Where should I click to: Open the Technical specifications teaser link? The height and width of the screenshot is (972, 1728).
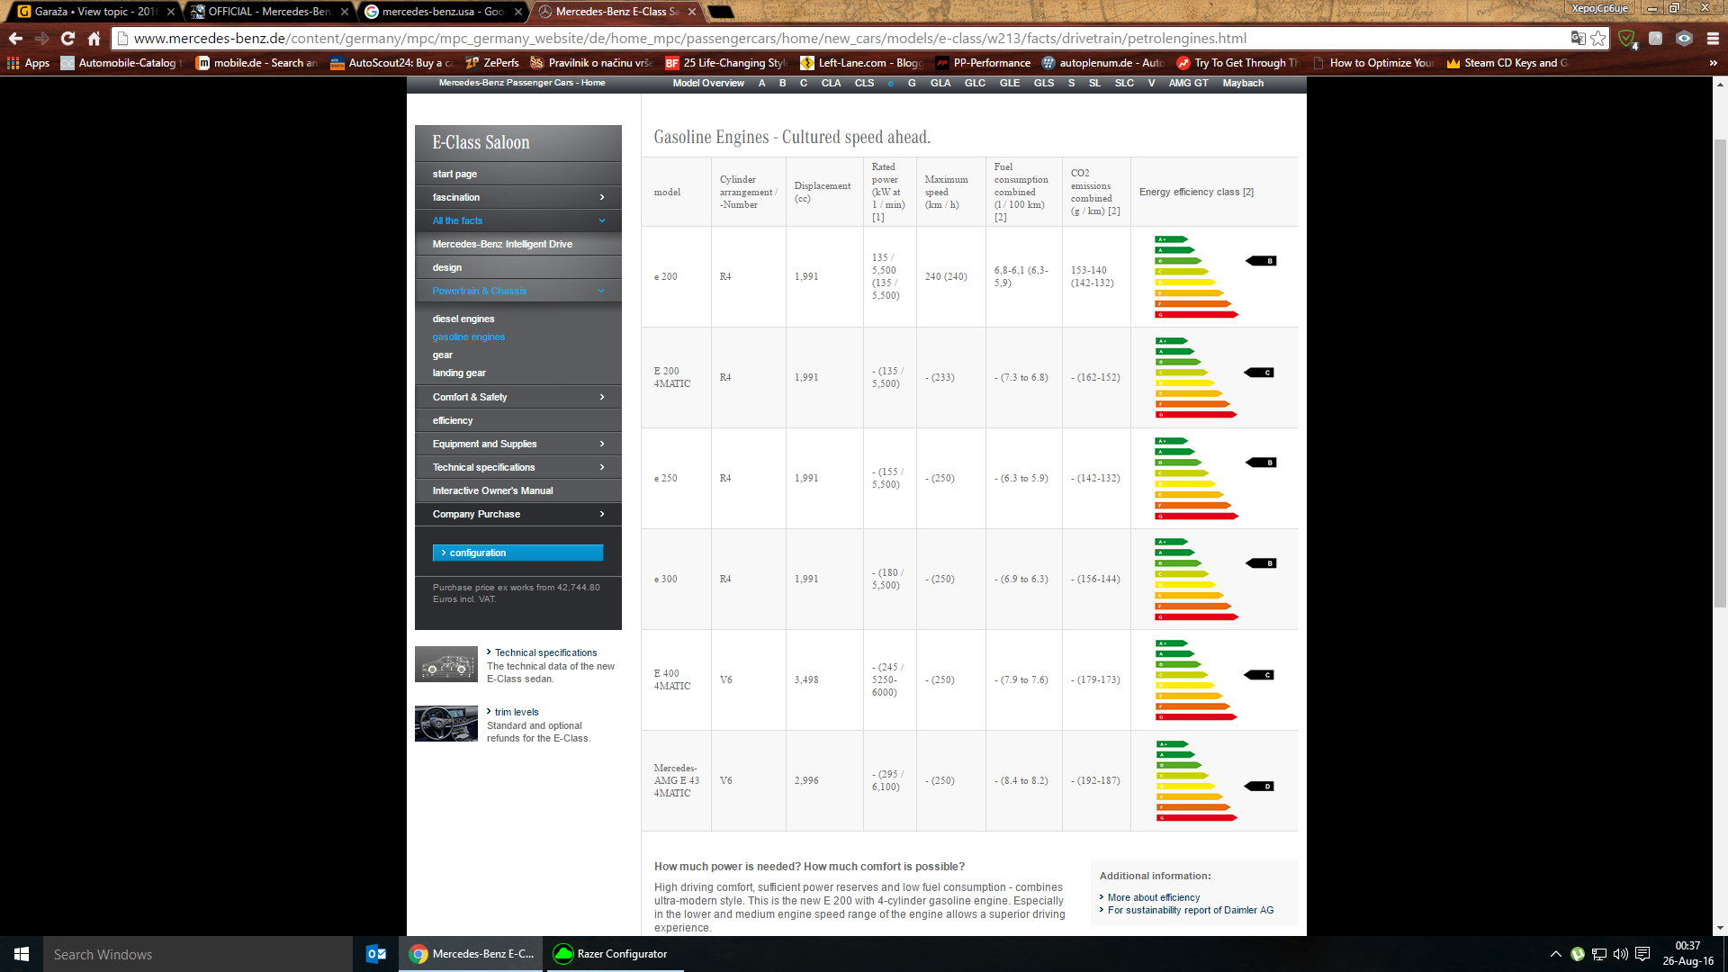[x=545, y=652]
